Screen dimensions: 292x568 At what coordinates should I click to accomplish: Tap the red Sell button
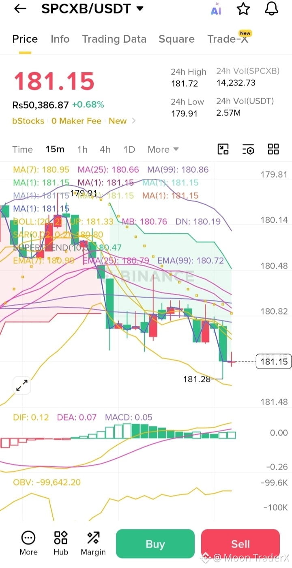[x=240, y=544]
